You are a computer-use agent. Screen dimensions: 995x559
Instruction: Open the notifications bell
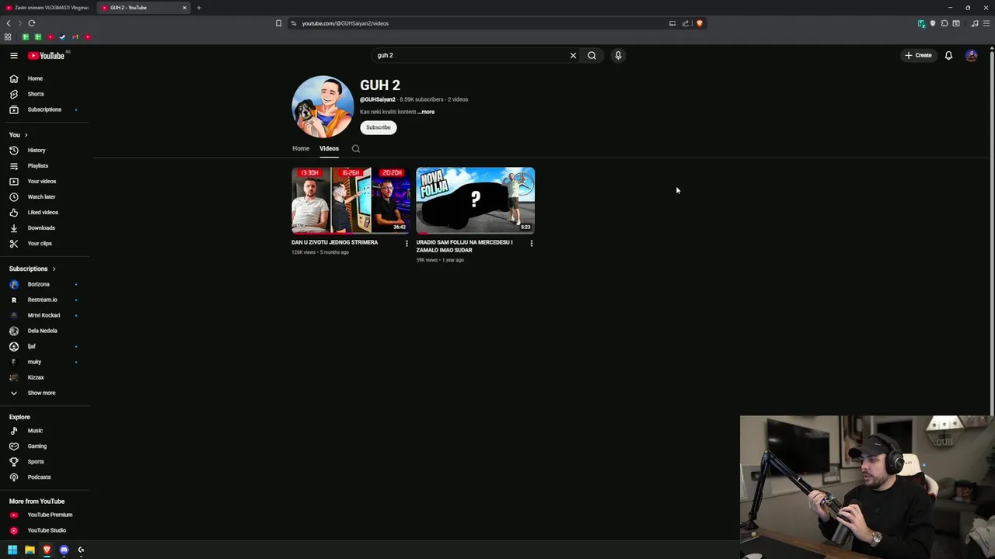[x=948, y=55]
